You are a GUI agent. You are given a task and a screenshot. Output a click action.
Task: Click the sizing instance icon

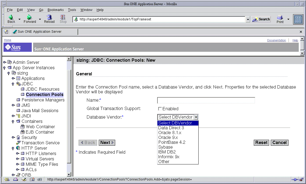[14, 73]
